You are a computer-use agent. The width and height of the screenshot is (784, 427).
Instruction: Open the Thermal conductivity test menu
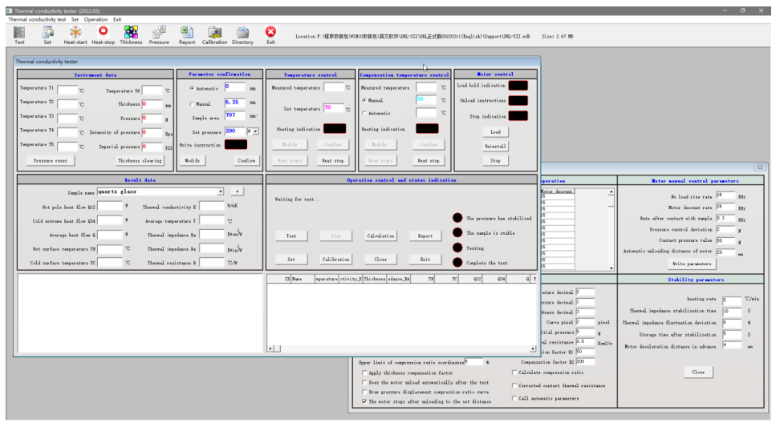[37, 19]
